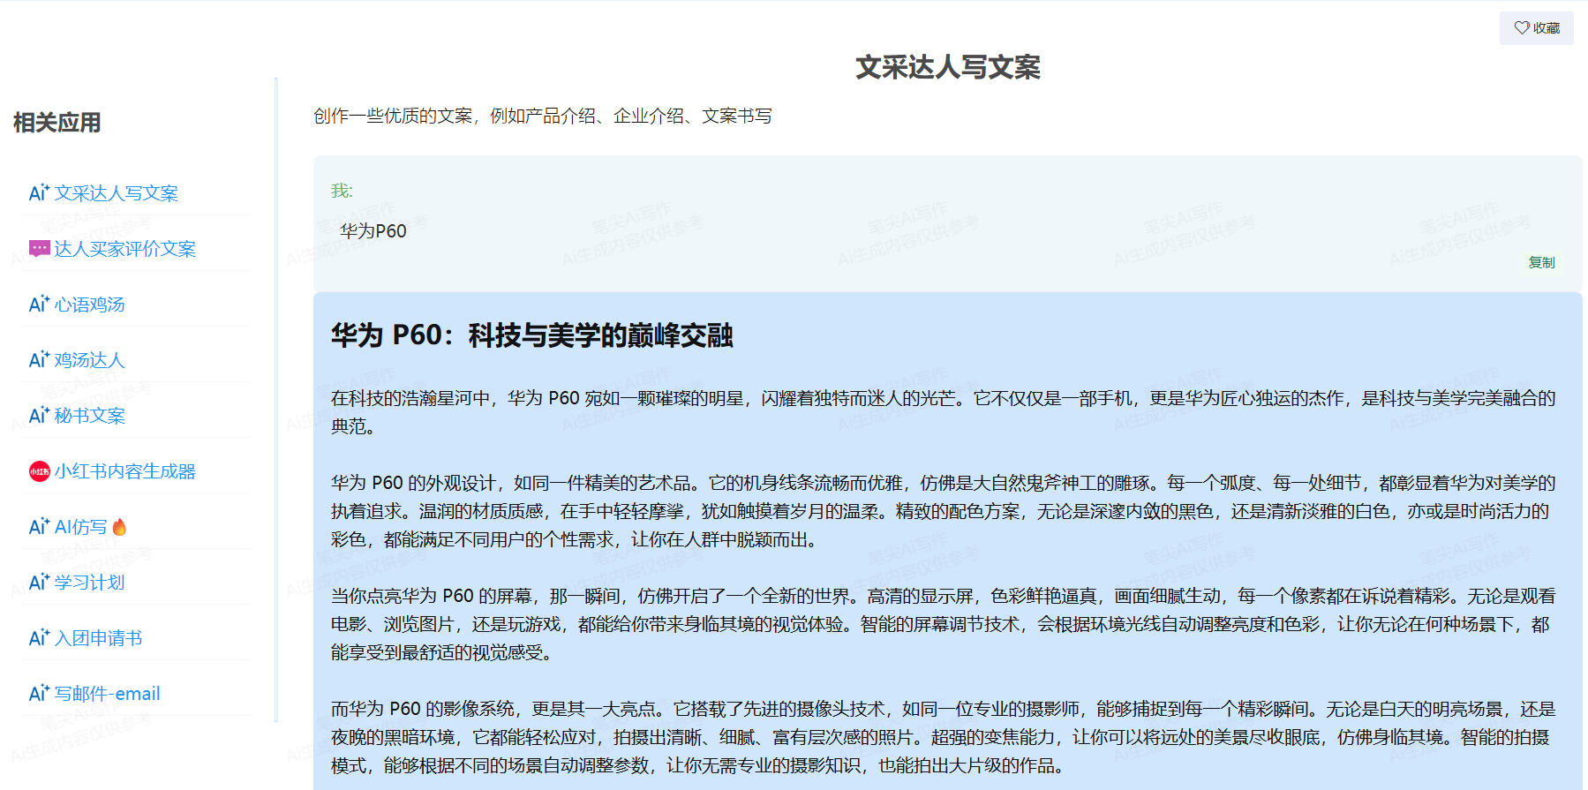
Task: Click the 我: label in the message box
Action: (342, 191)
